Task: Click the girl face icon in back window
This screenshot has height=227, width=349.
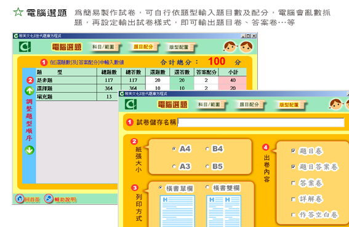Action: pos(230,47)
